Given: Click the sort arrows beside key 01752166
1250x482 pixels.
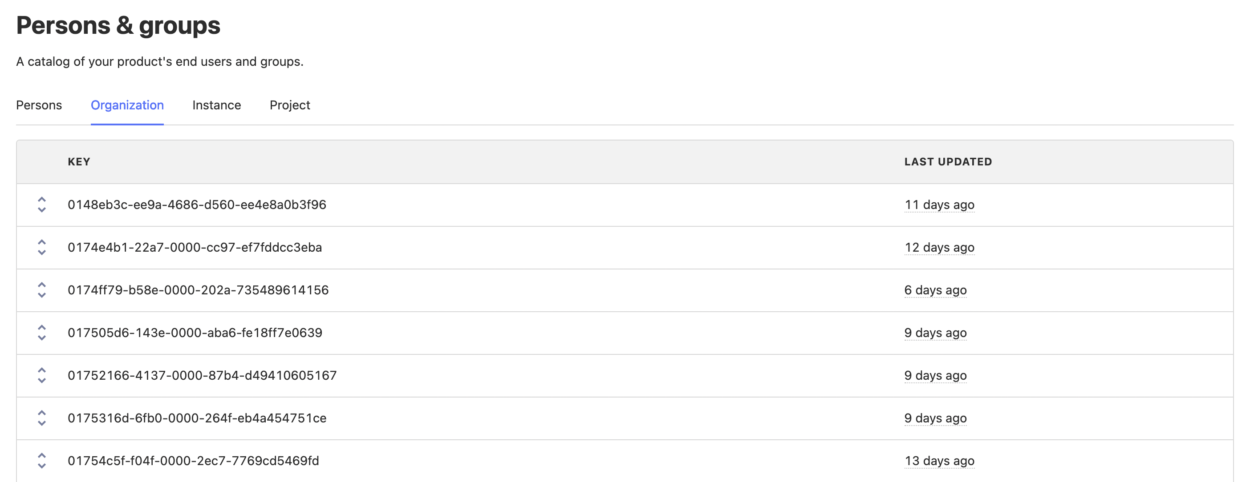Looking at the screenshot, I should (x=41, y=375).
